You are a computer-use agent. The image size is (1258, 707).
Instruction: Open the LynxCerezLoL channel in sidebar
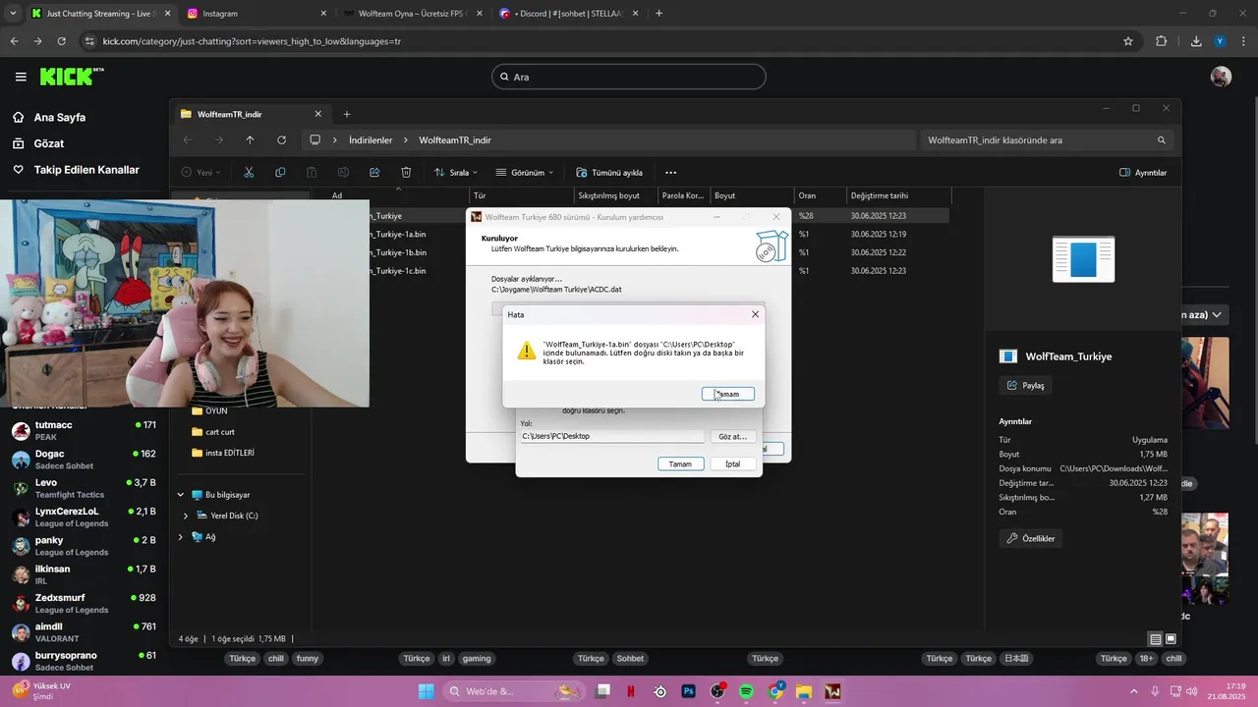84,517
